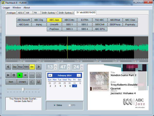Set zoom level to 10Mn
This screenshot has width=154, height=116.
pyautogui.click(x=26, y=67)
